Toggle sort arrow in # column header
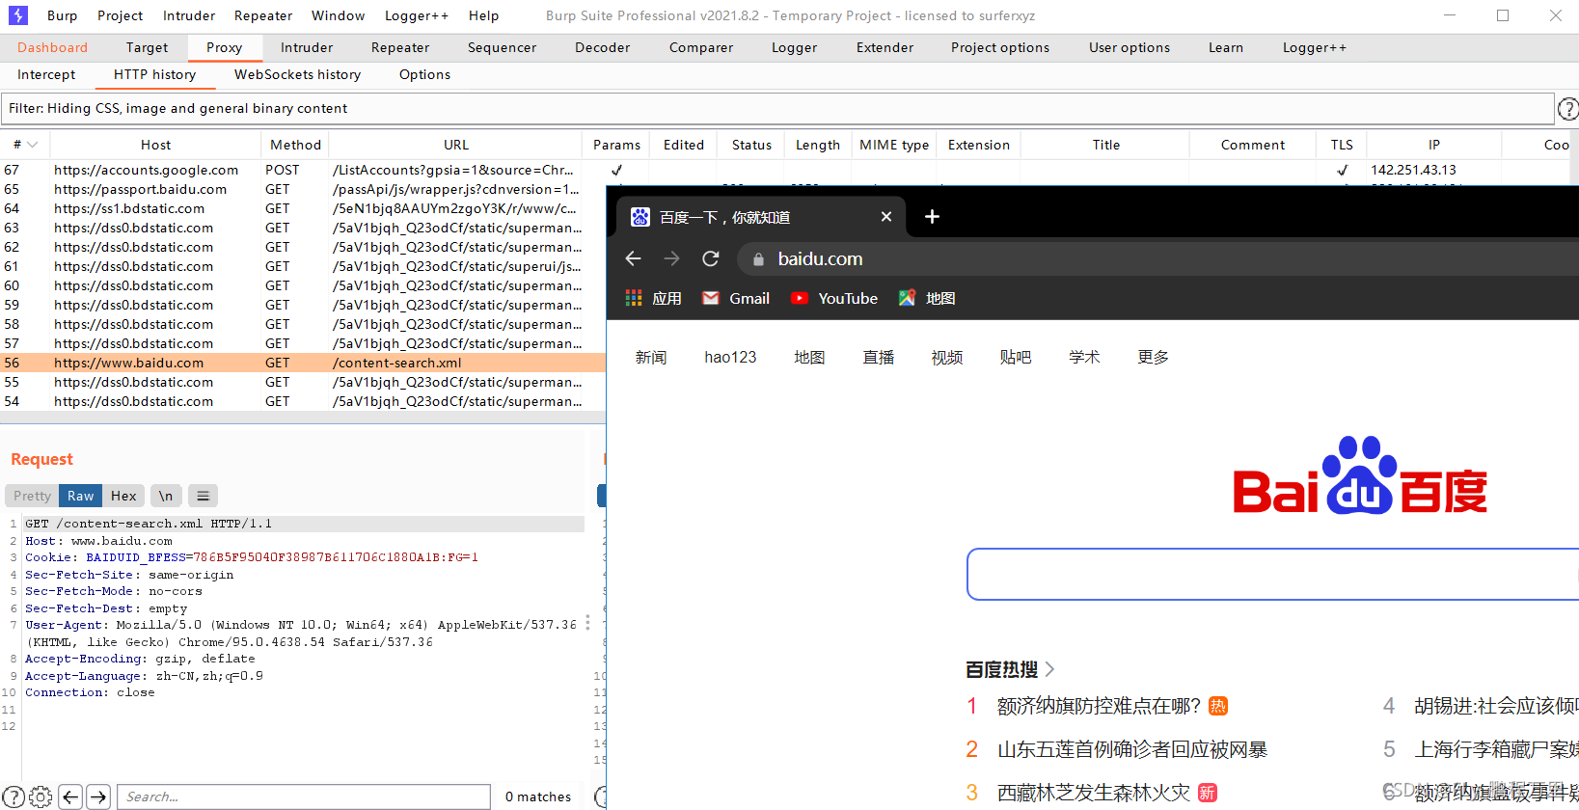 click(32, 145)
